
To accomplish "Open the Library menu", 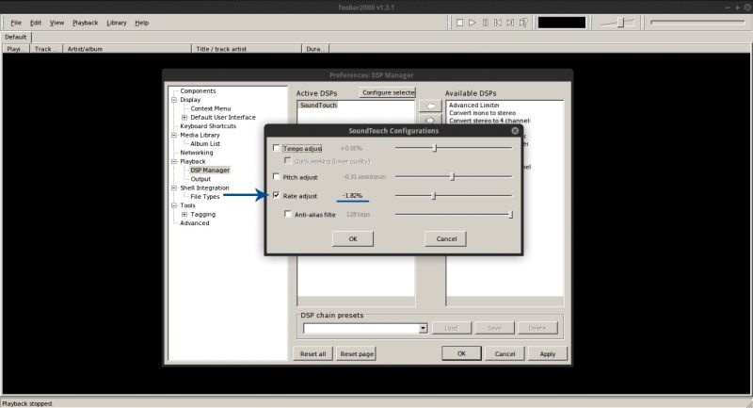I will (116, 23).
